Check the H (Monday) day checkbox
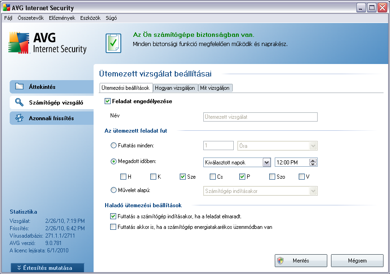The width and height of the screenshot is (390, 274). pyautogui.click(x=123, y=177)
